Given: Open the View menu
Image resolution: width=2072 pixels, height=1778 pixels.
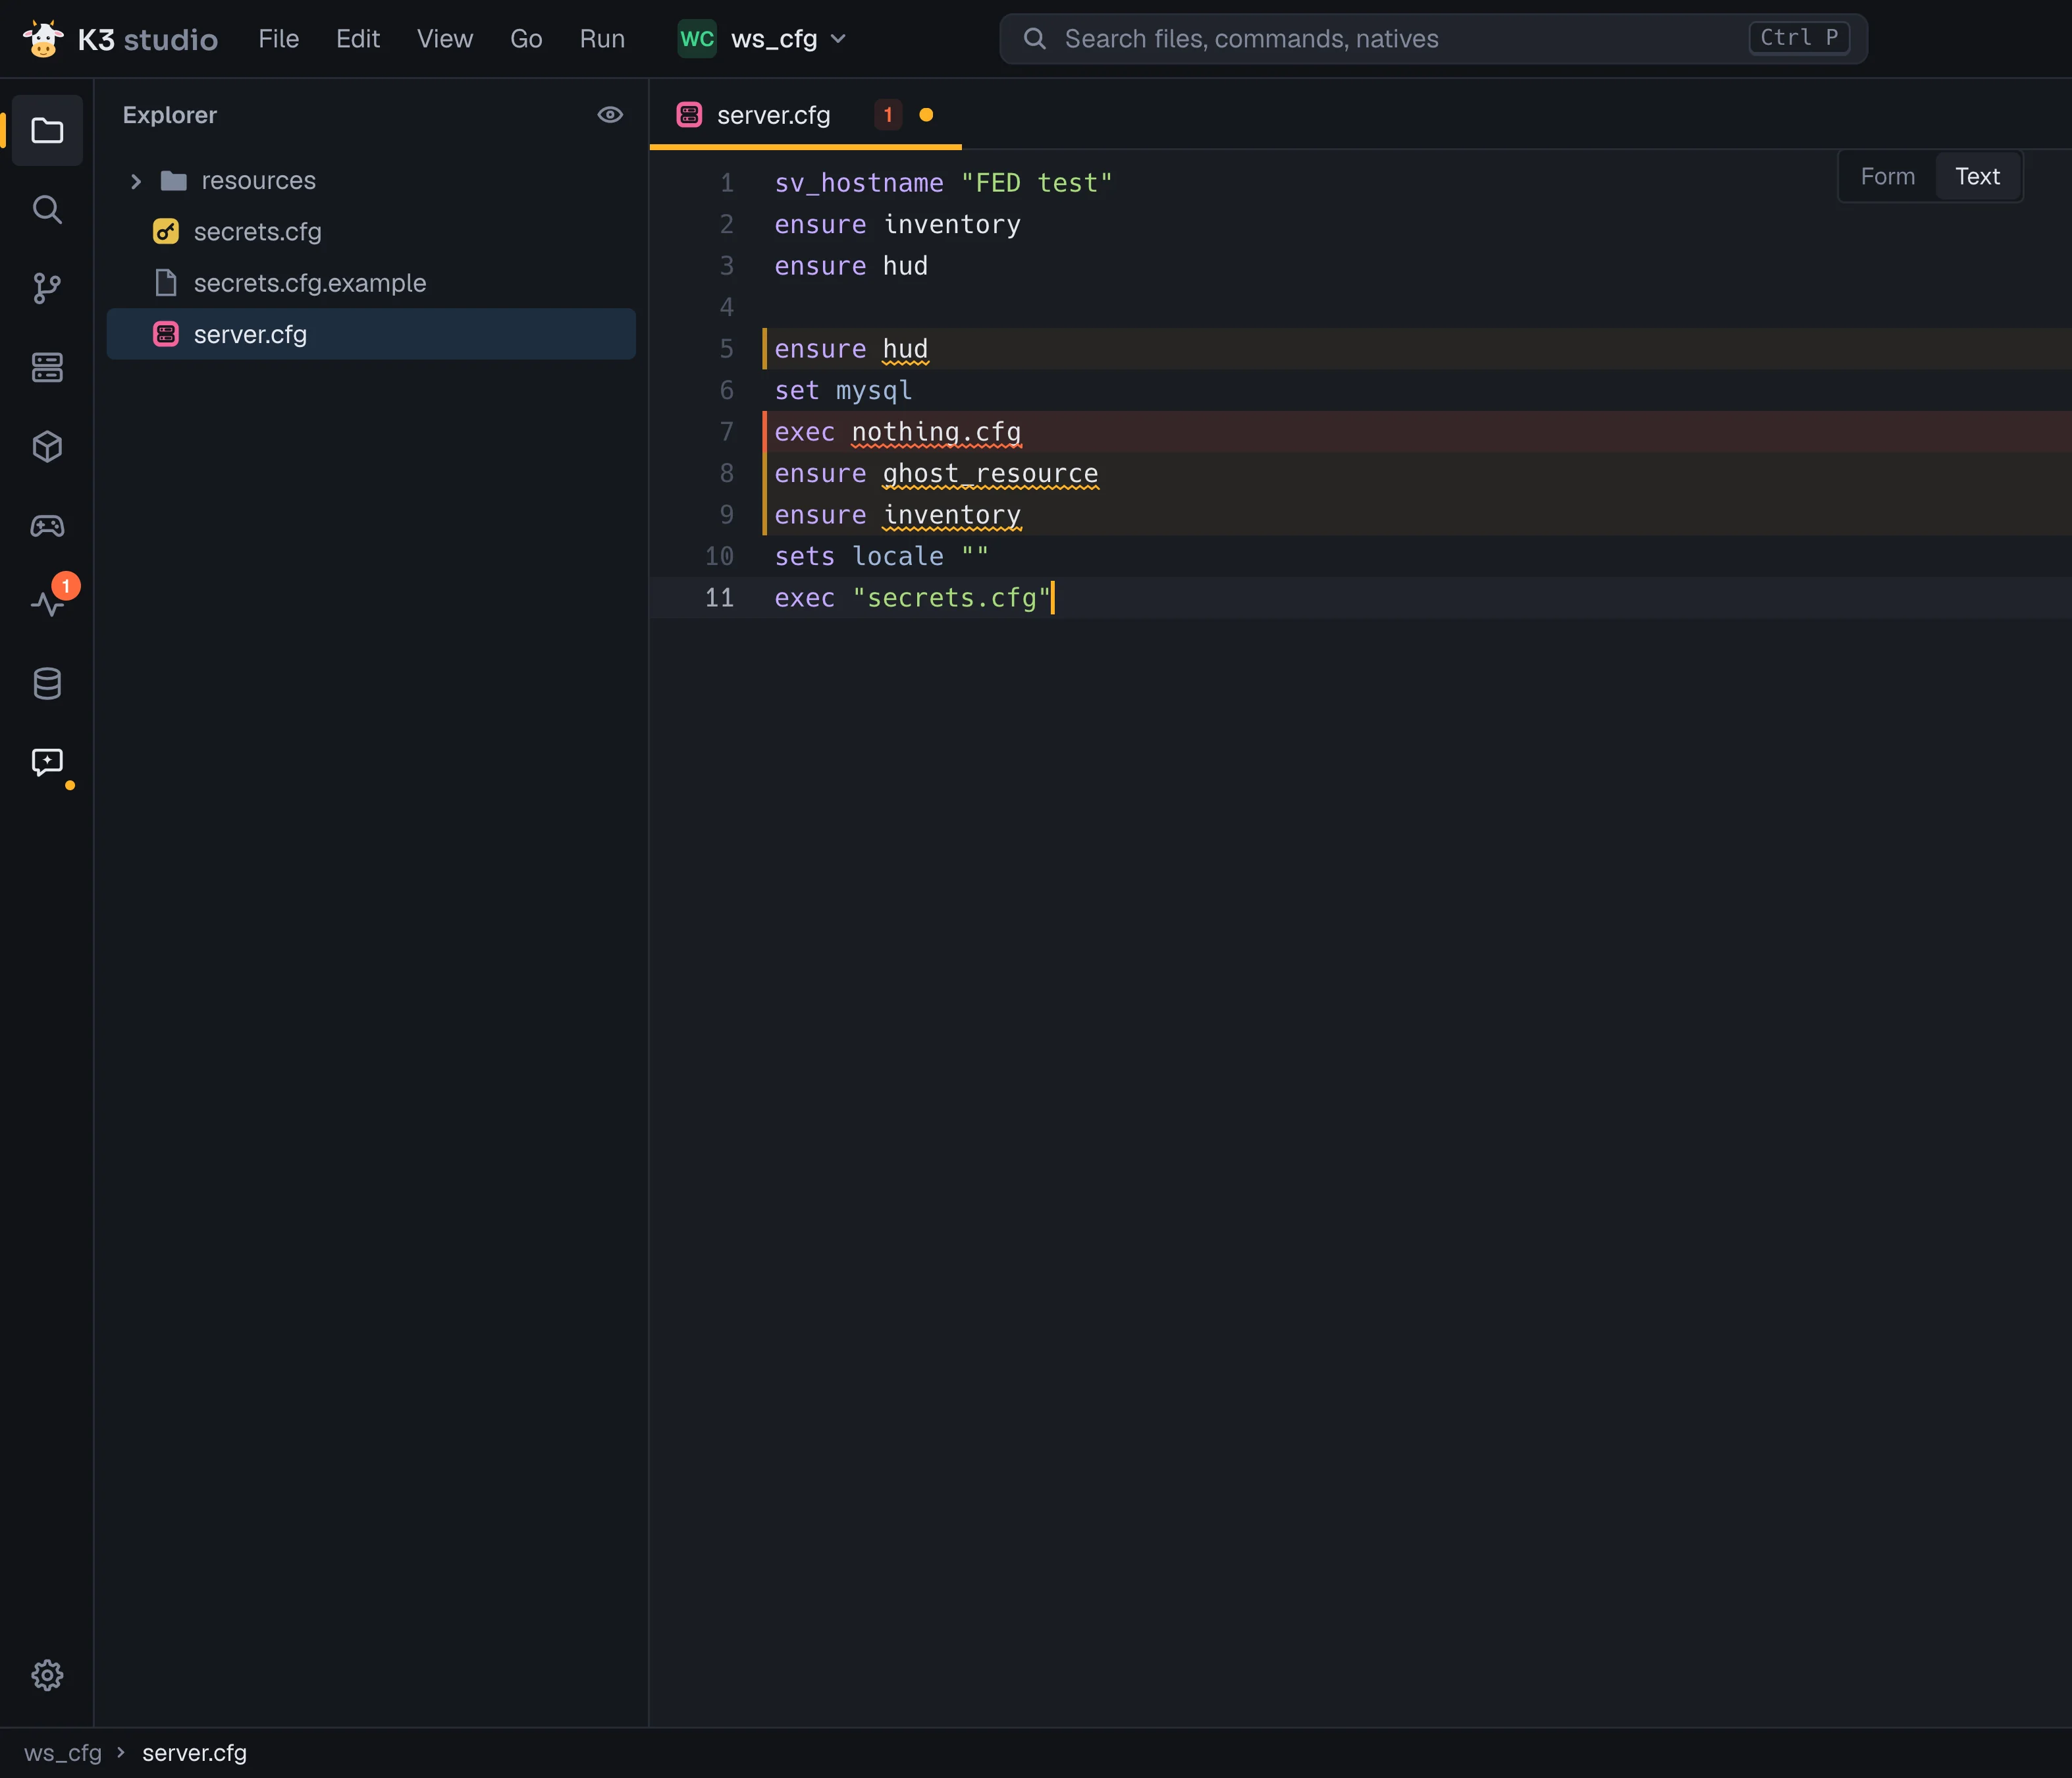Looking at the screenshot, I should 445,39.
